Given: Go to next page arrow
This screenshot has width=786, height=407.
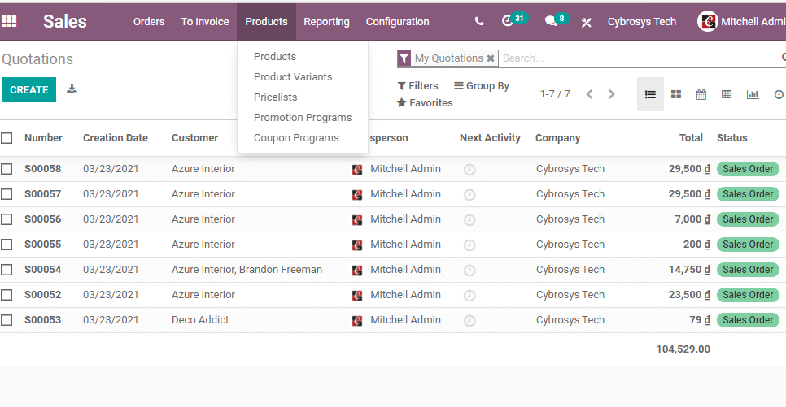Looking at the screenshot, I should pyautogui.click(x=611, y=94).
